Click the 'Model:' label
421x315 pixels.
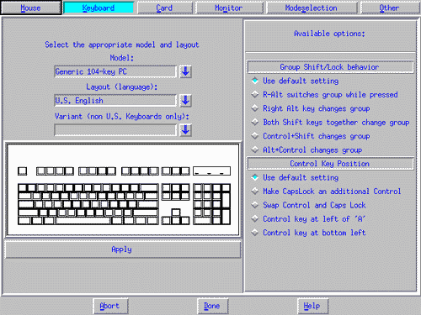coord(122,58)
